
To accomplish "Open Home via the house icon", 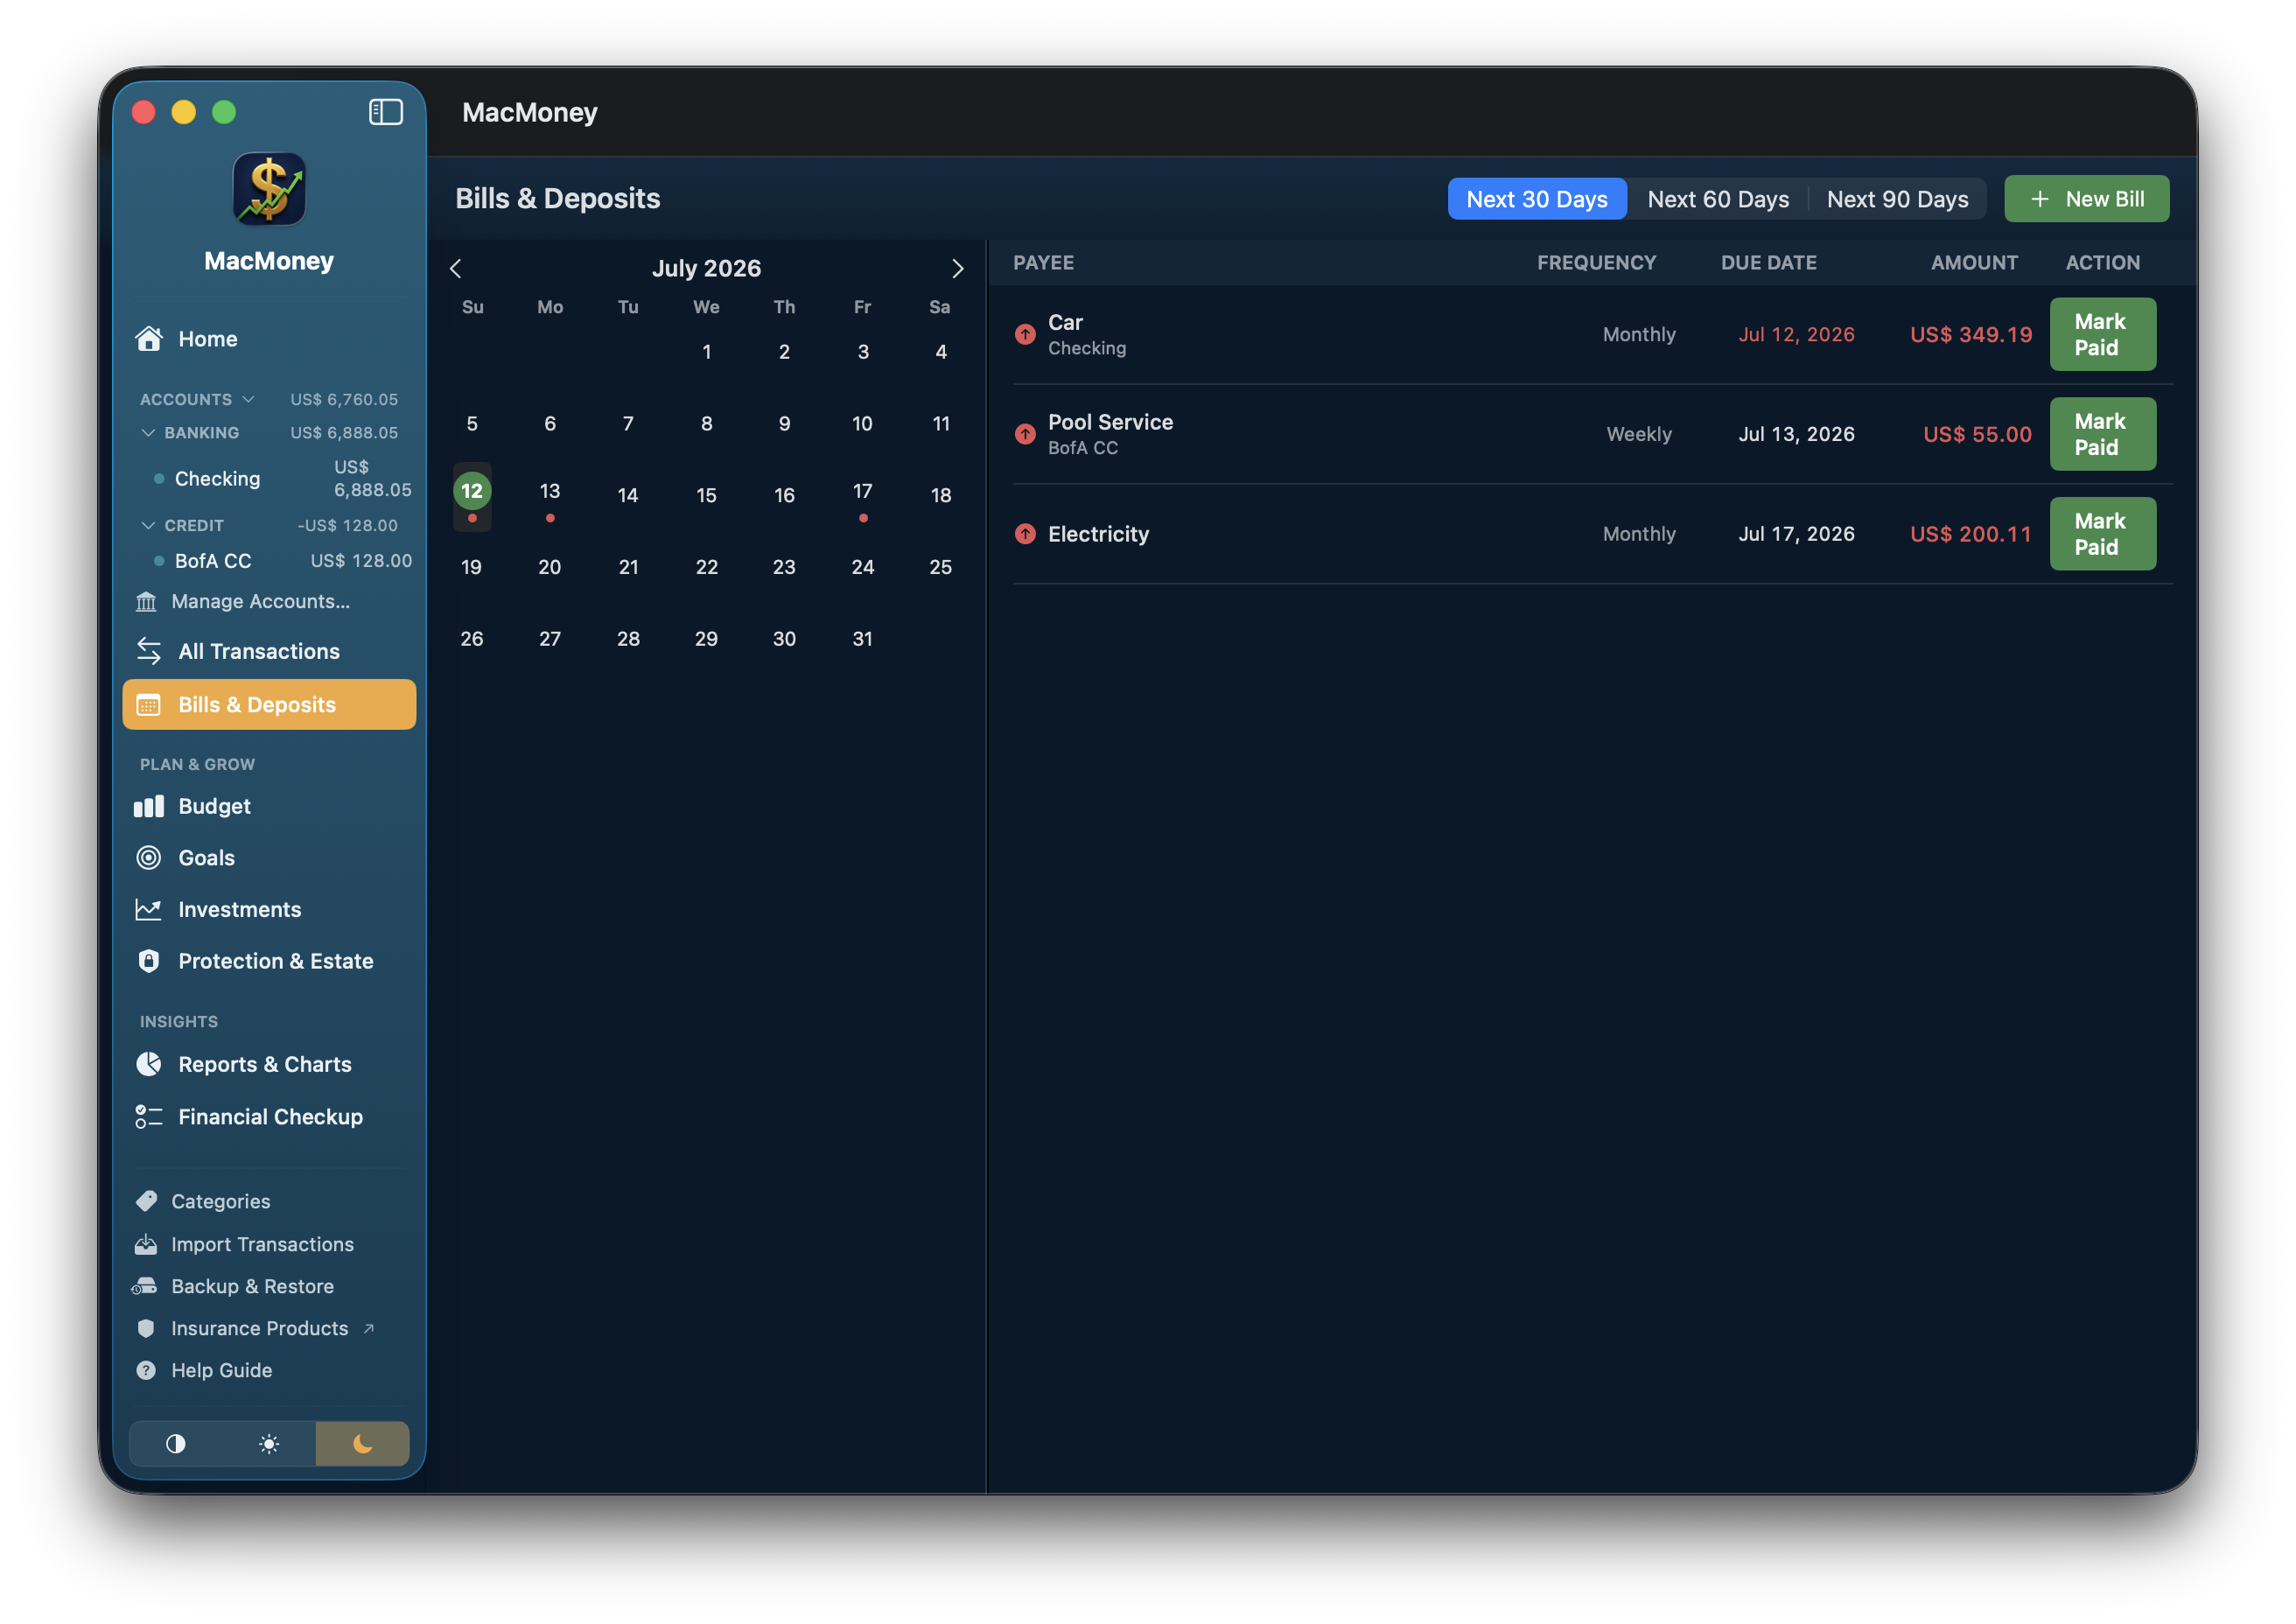I will tap(149, 339).
